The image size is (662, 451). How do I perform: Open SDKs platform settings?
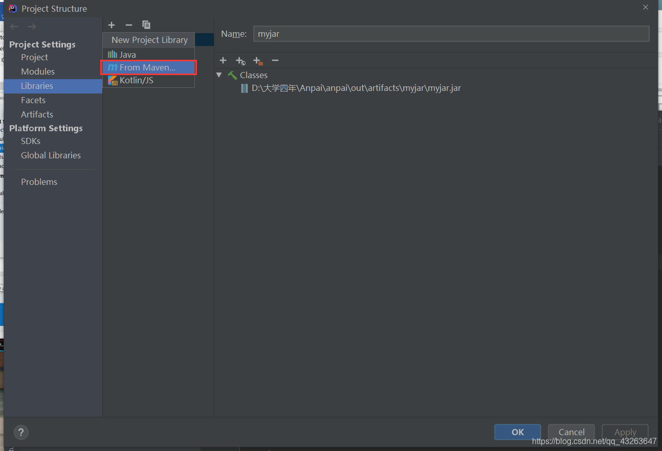[31, 141]
